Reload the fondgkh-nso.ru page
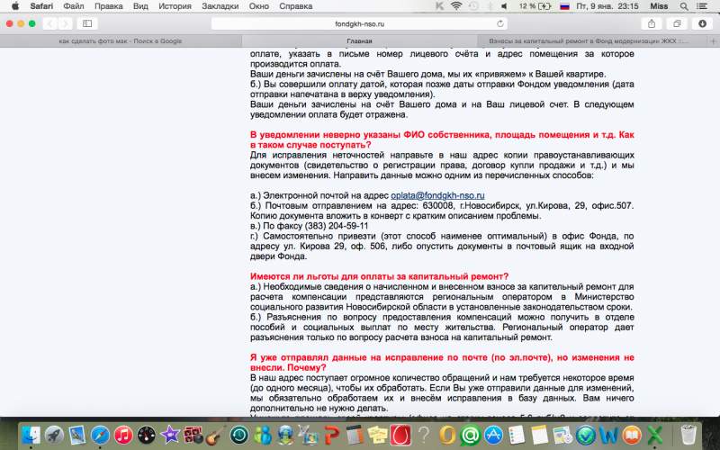The height and width of the screenshot is (450, 720). pyautogui.click(x=500, y=23)
